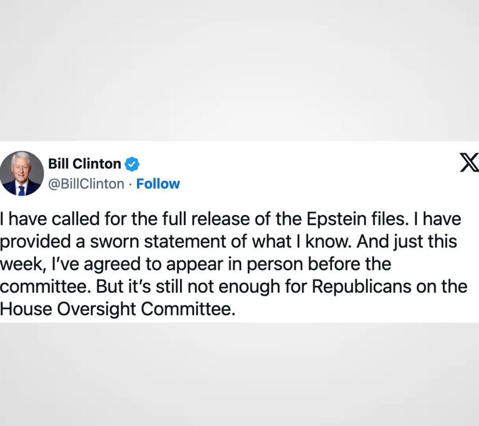This screenshot has height=426, width=479.
Task: Click the display name Bill Clinton
Action: point(84,163)
